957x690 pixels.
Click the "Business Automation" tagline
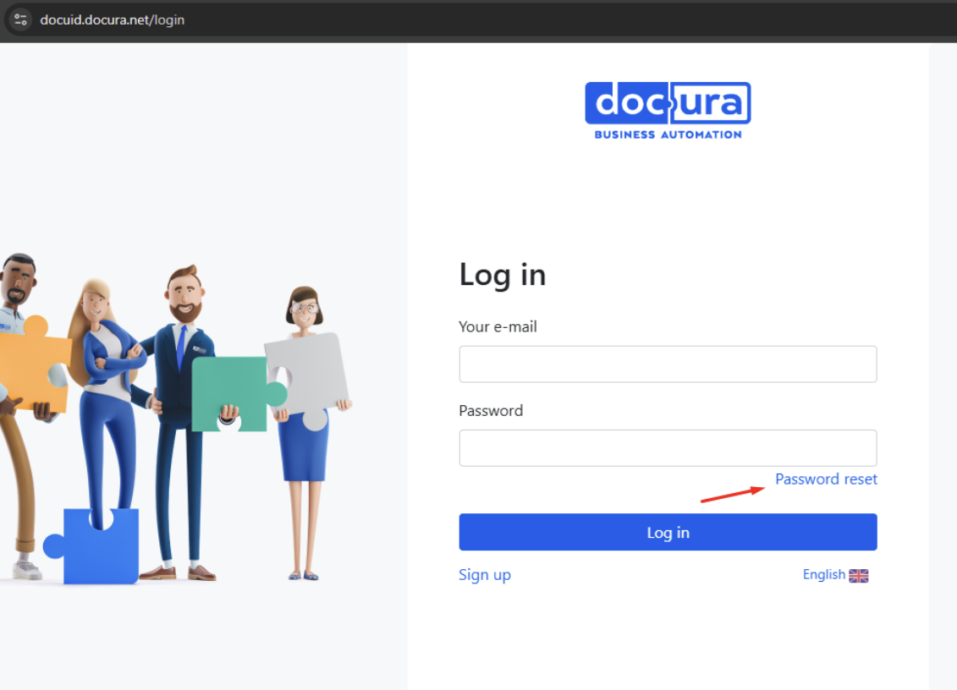click(x=668, y=134)
